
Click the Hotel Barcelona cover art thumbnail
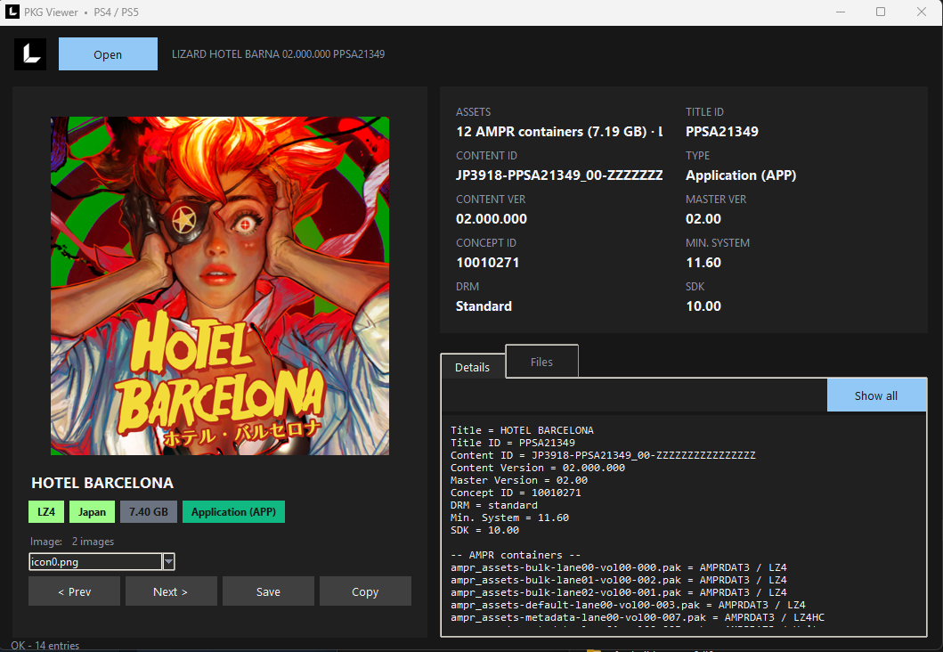click(x=220, y=286)
